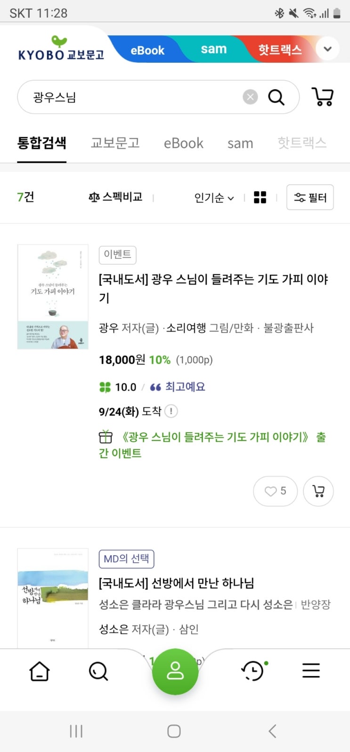Open the 필터 filter options

tap(310, 197)
